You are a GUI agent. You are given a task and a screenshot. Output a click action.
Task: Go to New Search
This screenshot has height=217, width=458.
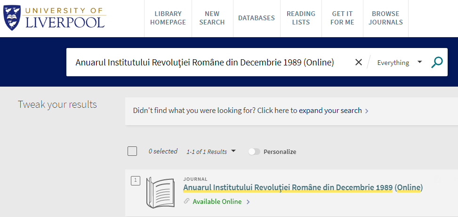212,18
